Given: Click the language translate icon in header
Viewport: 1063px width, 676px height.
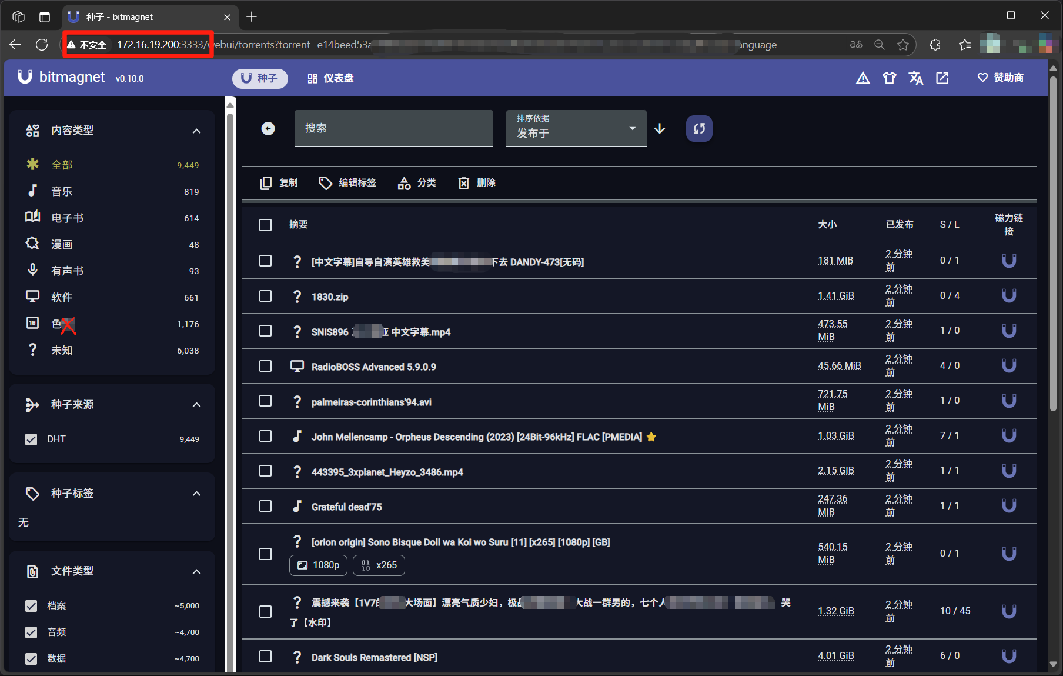Looking at the screenshot, I should pyautogui.click(x=915, y=78).
